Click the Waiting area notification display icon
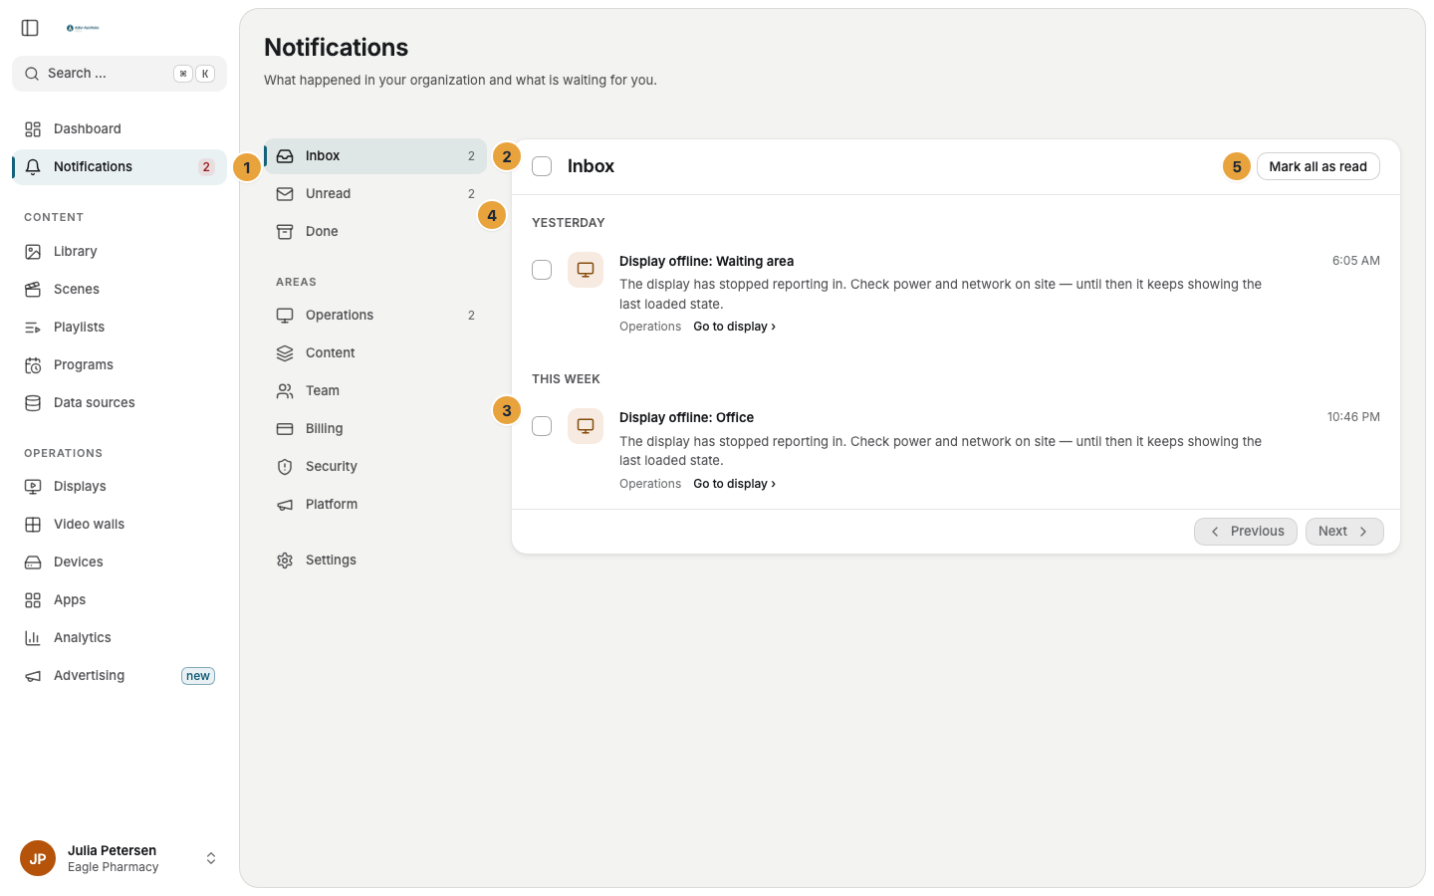This screenshot has height=896, width=1434. pos(586,270)
